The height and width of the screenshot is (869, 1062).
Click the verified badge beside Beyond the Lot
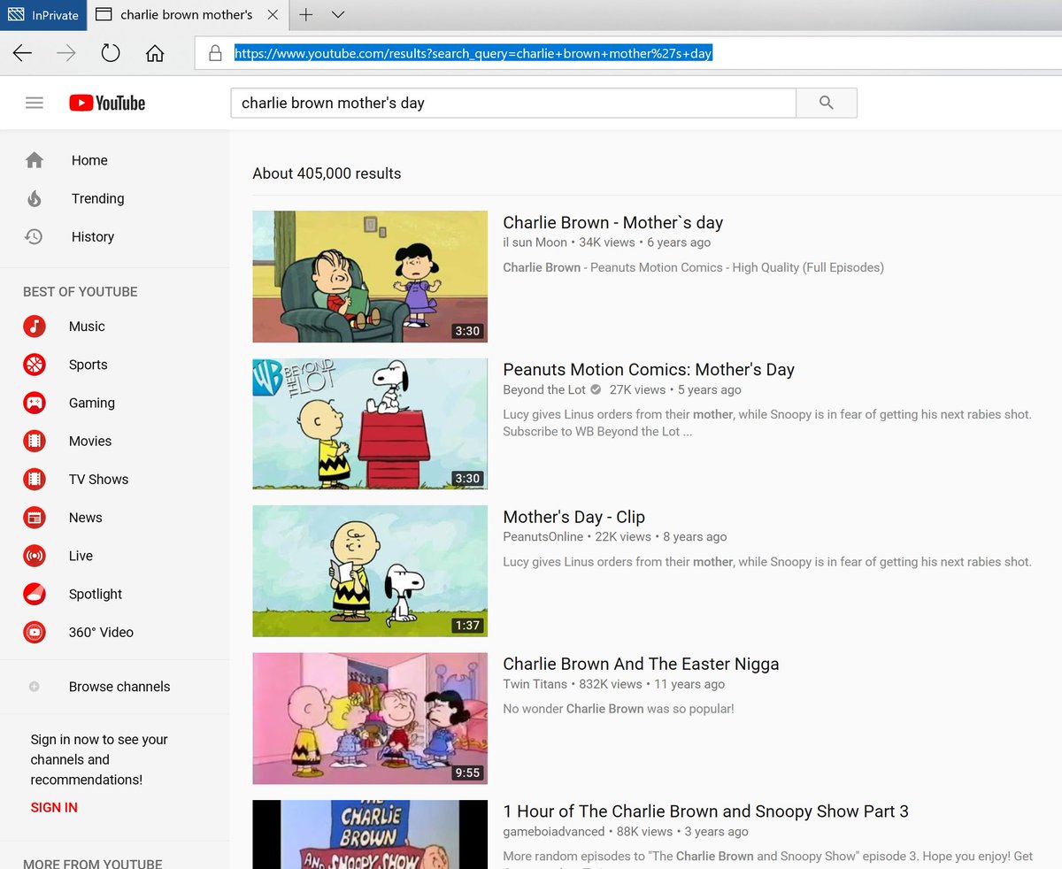click(x=596, y=389)
